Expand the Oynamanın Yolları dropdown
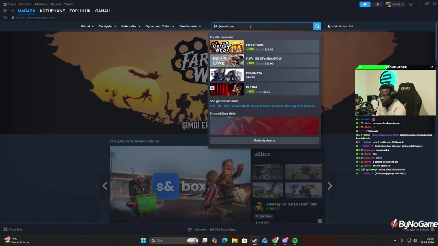This screenshot has width=438, height=246. tap(160, 26)
